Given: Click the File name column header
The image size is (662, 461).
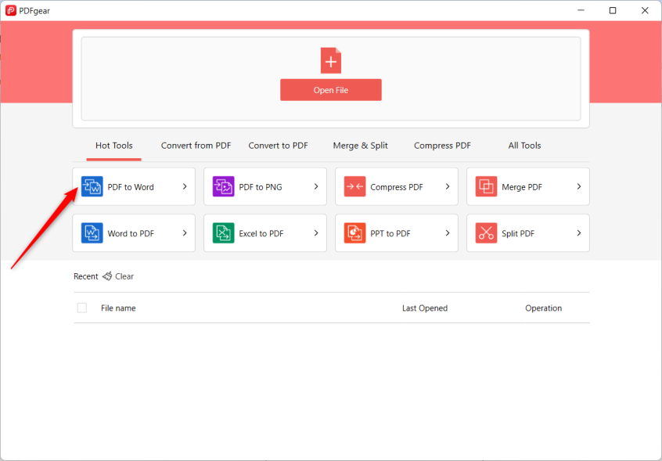Looking at the screenshot, I should click(118, 308).
